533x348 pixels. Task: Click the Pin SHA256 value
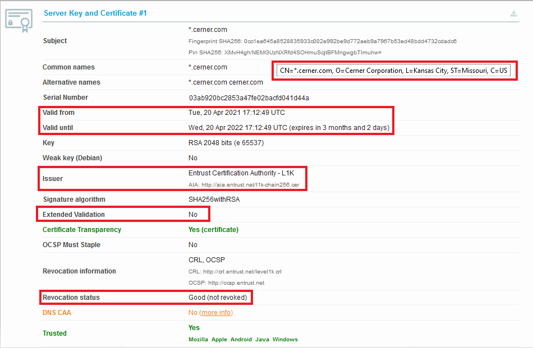pyautogui.click(x=303, y=52)
